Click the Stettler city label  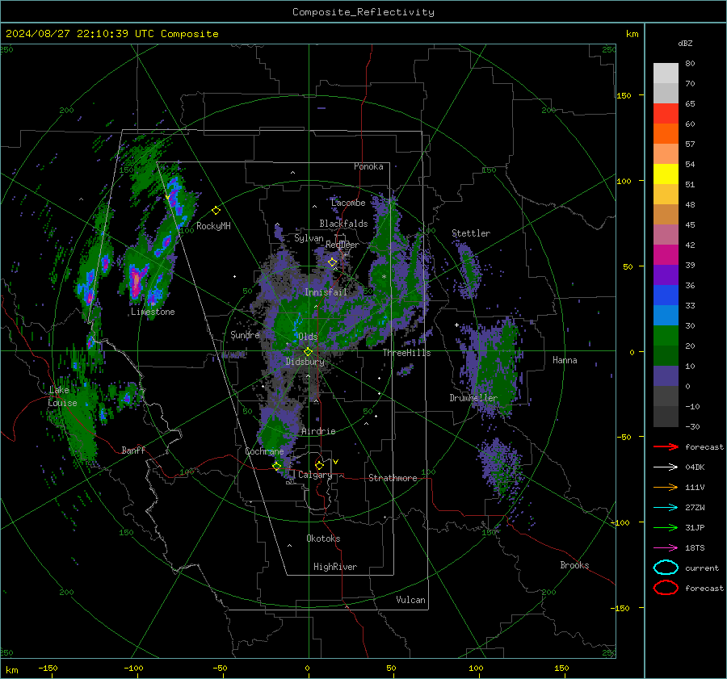[471, 233]
